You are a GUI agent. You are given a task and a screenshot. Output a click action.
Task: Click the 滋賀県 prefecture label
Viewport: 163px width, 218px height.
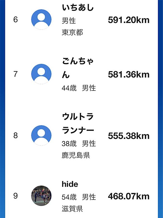point(72,209)
